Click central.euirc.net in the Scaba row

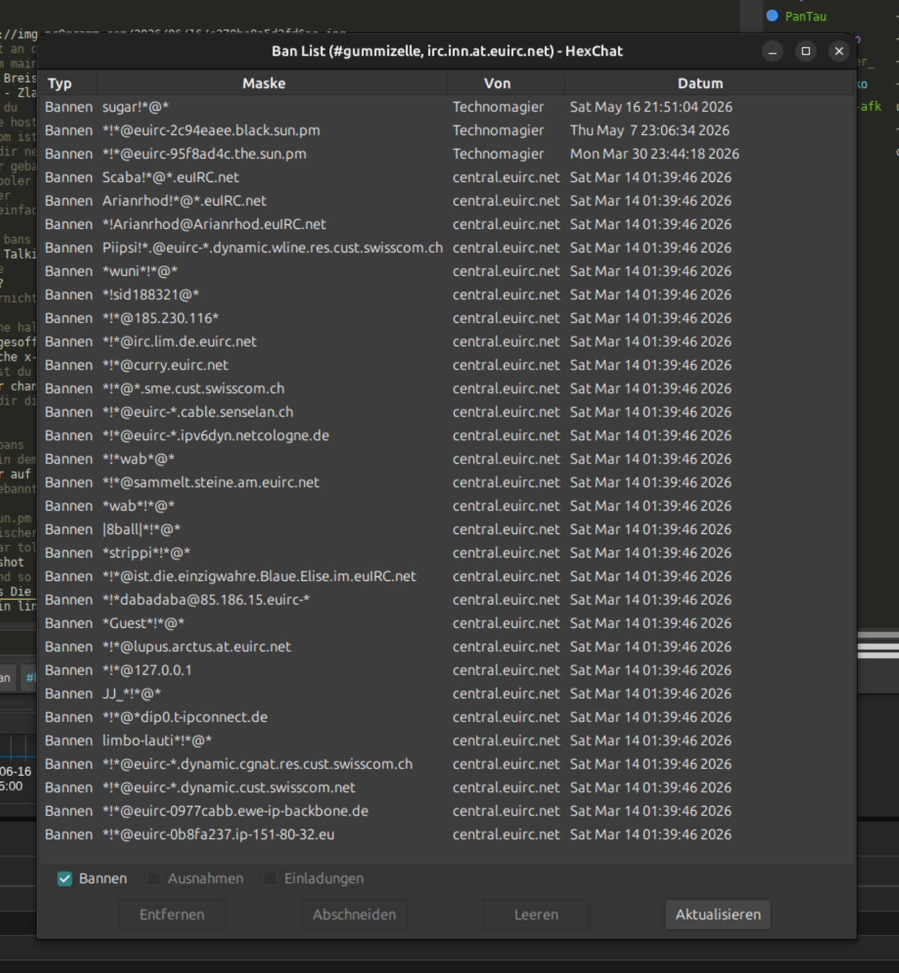pos(506,177)
